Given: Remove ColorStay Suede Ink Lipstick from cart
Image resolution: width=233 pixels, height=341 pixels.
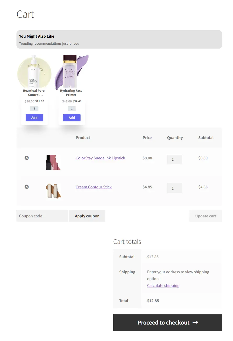Looking at the screenshot, I should click(x=27, y=158).
